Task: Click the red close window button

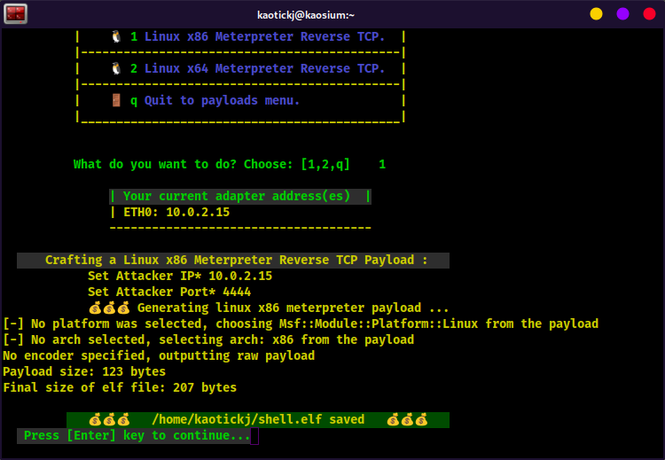Action: (x=649, y=14)
